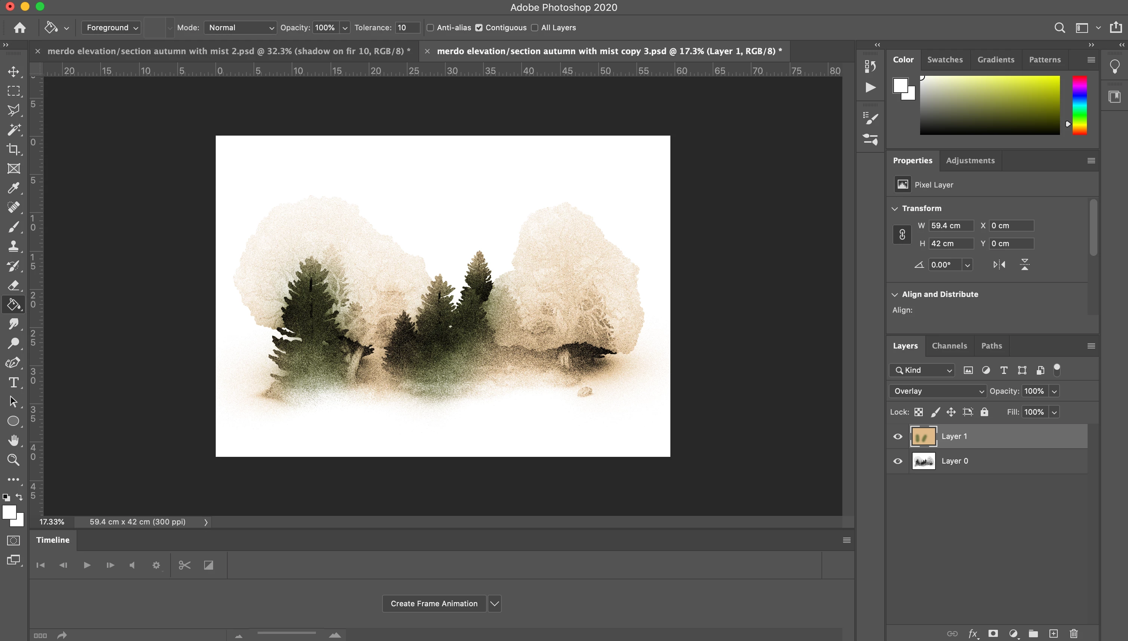Click Create Frame Animation button
The image size is (1128, 641).
pyautogui.click(x=434, y=604)
